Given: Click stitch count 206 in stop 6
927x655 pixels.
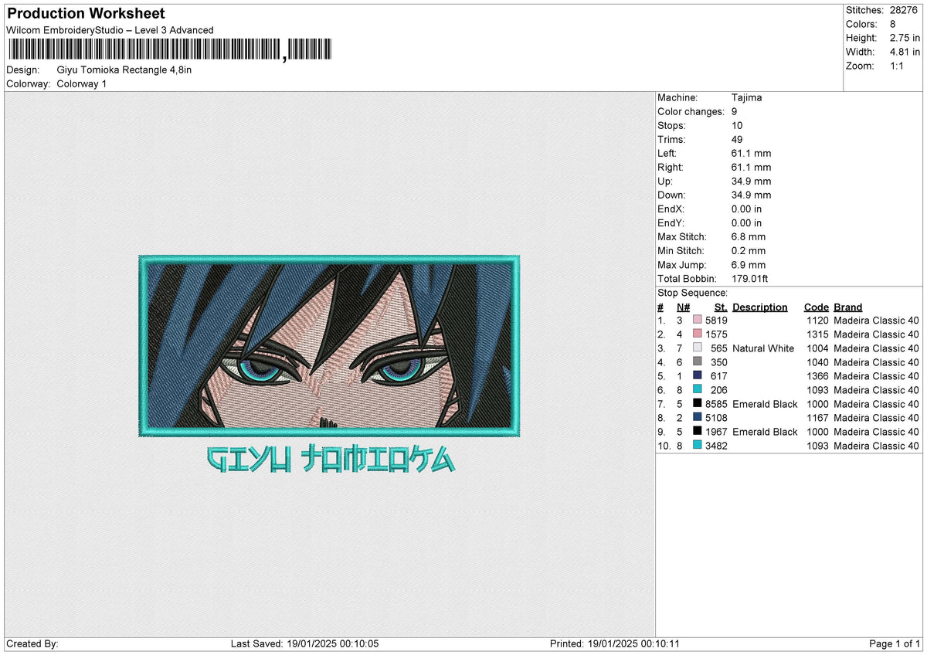Looking at the screenshot, I should tap(719, 390).
